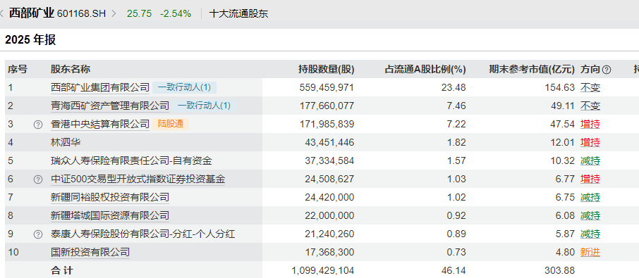The width and height of the screenshot is (639, 278).
Task: Click share count 43,451,446
Action: pyautogui.click(x=329, y=143)
